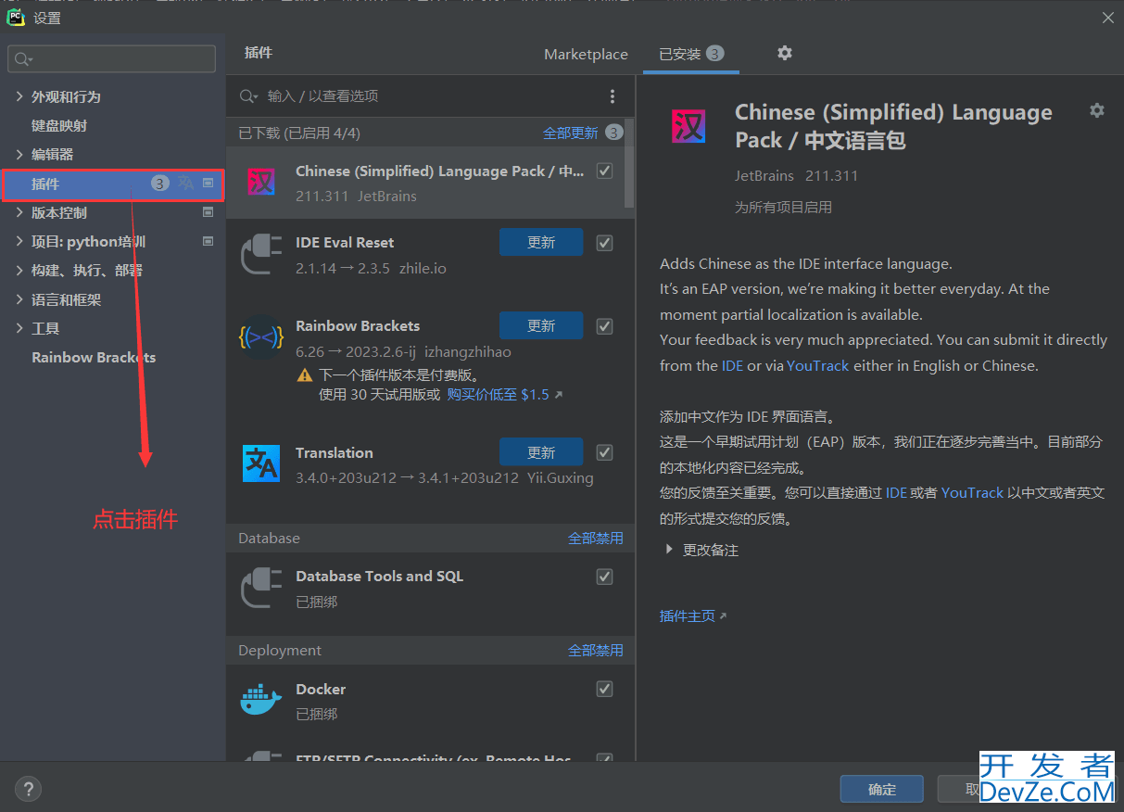Click the Translation plugin icon
The image size is (1124, 812).
[260, 463]
